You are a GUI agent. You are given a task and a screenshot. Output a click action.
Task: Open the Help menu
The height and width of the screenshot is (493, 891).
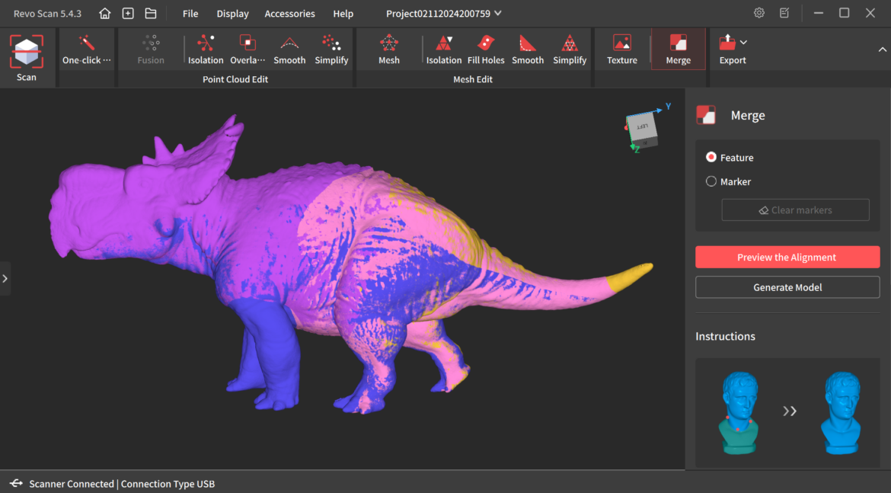[x=343, y=13]
